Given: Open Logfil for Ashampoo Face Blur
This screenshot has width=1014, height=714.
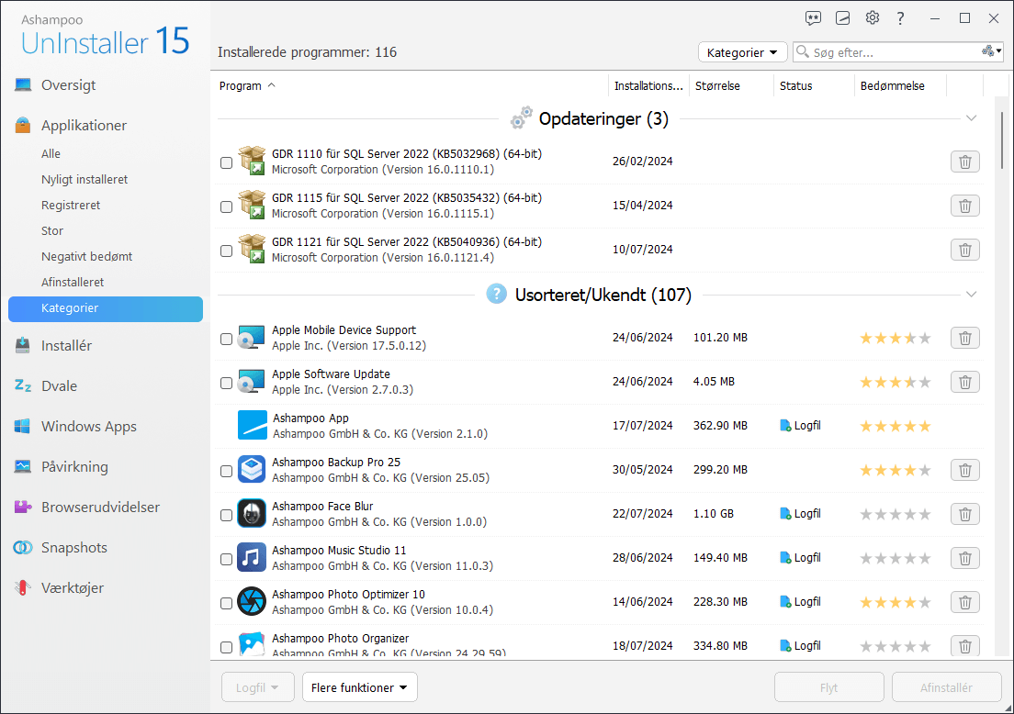Looking at the screenshot, I should pyautogui.click(x=801, y=514).
